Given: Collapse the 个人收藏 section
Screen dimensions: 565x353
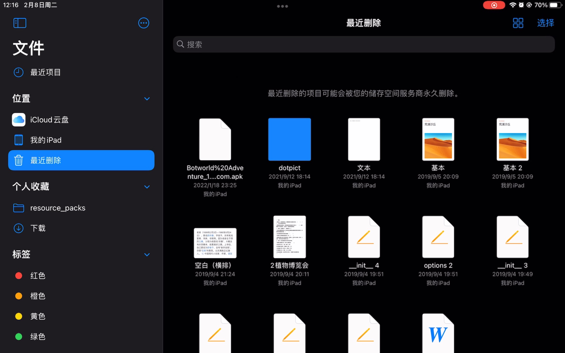Looking at the screenshot, I should click(x=147, y=187).
